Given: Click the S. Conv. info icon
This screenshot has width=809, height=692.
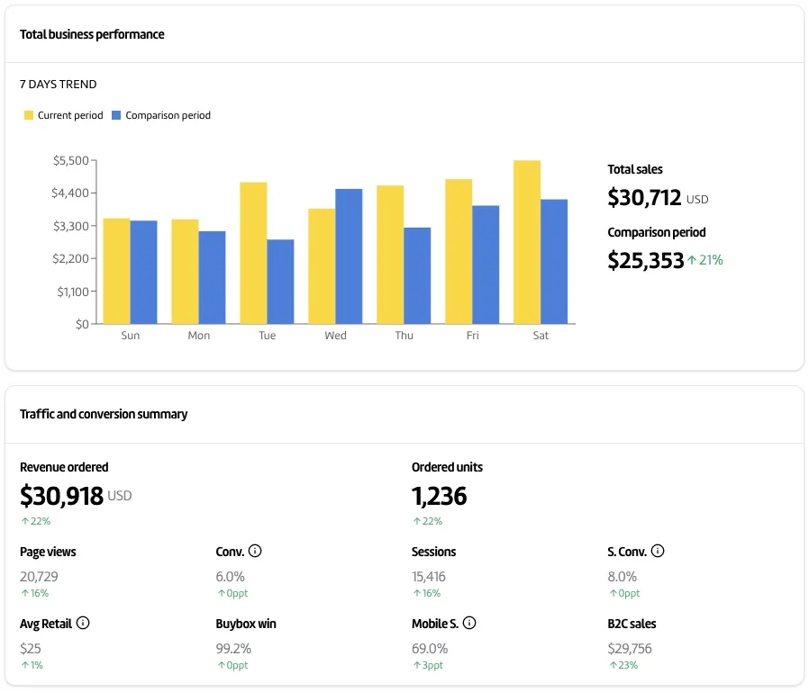Looking at the screenshot, I should (x=658, y=551).
